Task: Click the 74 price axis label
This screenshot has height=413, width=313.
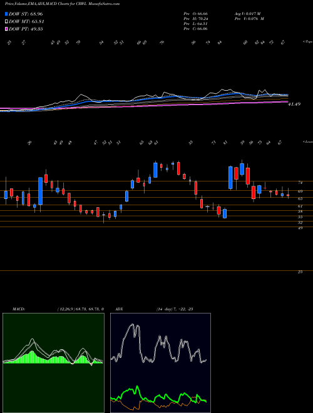Action: pos(300,182)
